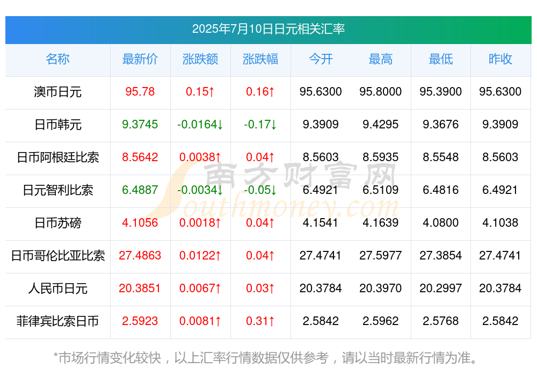The image size is (537, 375).
Task: Select latest price 27.4863
Action: click(x=140, y=255)
